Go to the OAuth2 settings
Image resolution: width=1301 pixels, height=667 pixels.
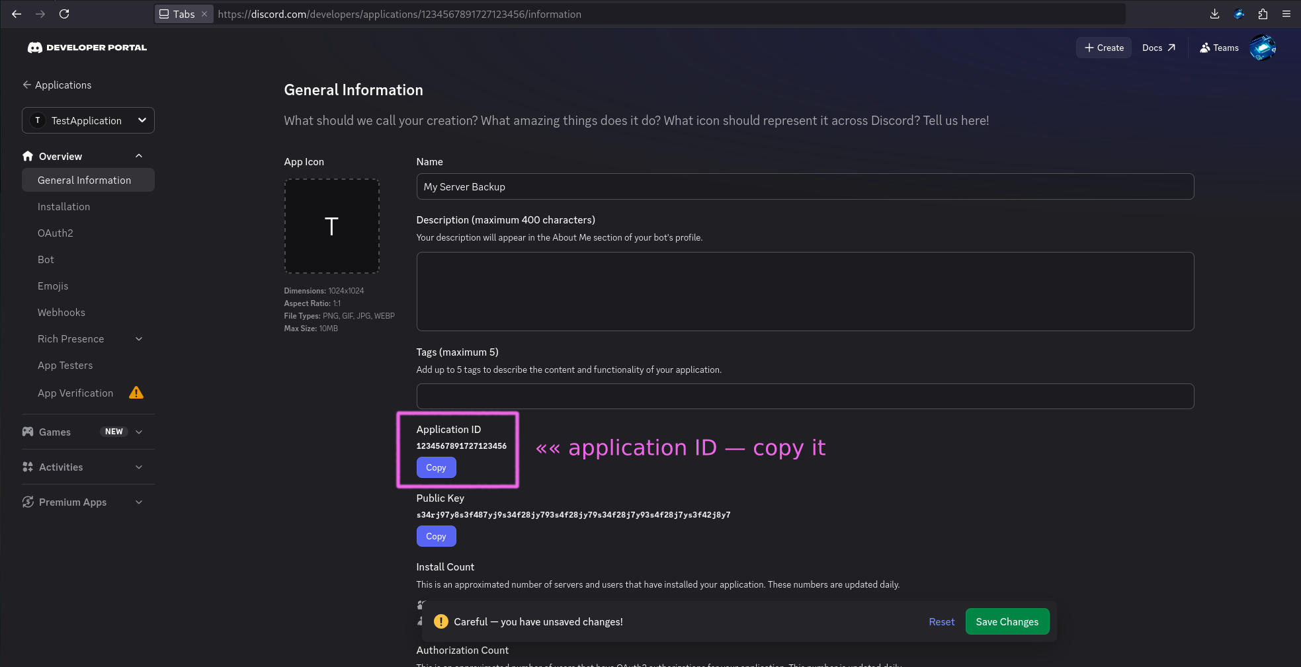pyautogui.click(x=56, y=233)
